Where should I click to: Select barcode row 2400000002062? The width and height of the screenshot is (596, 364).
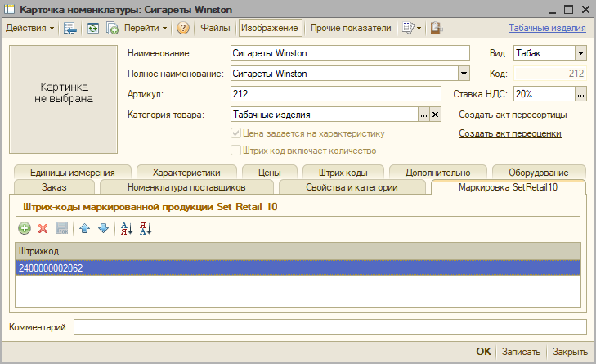[298, 267]
